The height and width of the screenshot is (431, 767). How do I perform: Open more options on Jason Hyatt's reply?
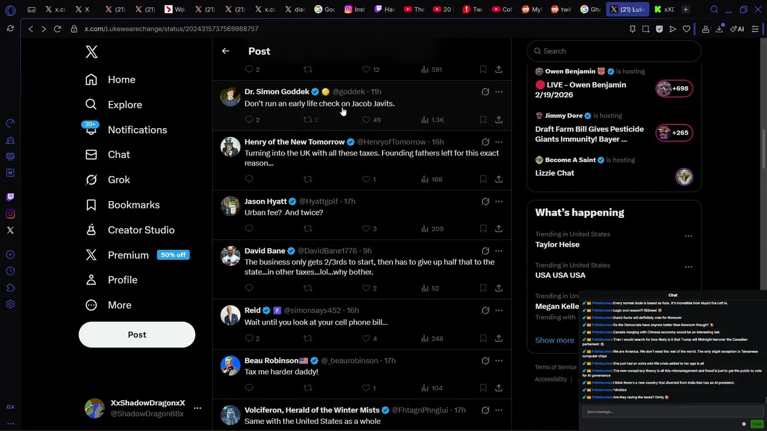click(499, 201)
